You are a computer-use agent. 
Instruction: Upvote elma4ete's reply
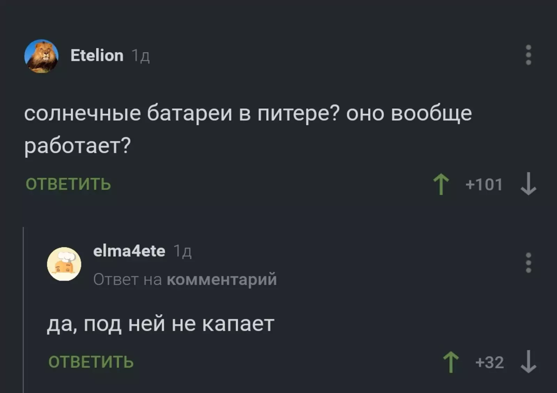point(451,362)
